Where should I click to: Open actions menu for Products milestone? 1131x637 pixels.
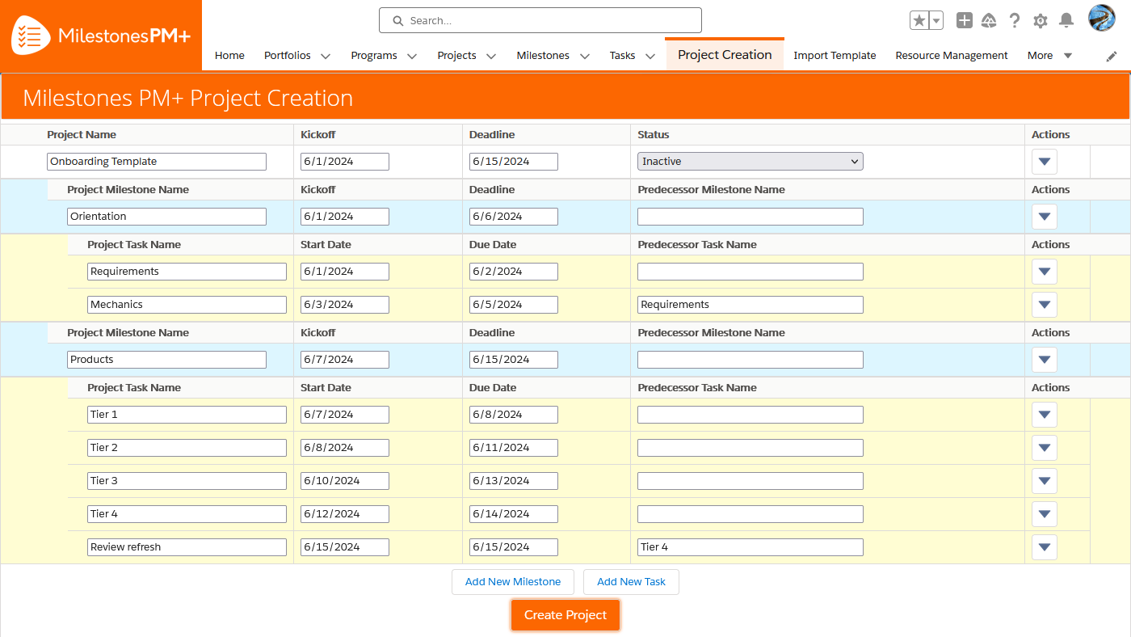coord(1045,360)
